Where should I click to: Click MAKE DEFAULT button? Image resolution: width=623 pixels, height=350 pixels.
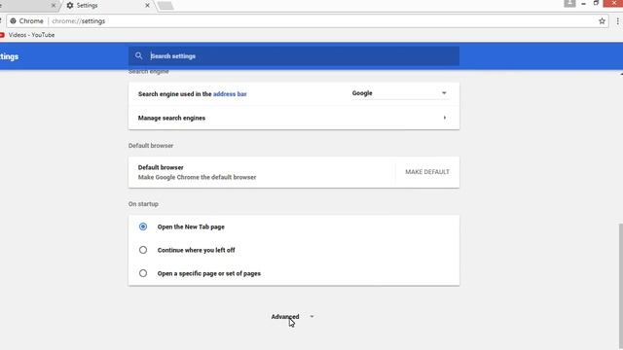427,172
